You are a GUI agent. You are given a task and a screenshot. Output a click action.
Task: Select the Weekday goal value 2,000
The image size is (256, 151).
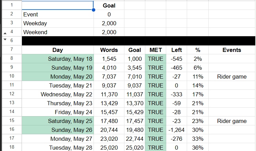click(x=109, y=23)
